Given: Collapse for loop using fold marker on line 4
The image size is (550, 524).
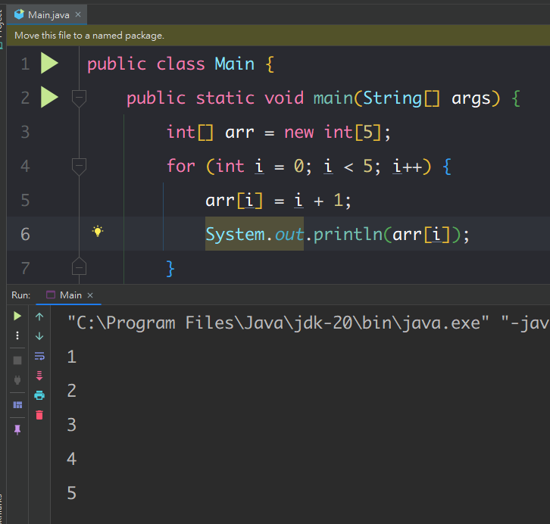Looking at the screenshot, I should coord(79,166).
